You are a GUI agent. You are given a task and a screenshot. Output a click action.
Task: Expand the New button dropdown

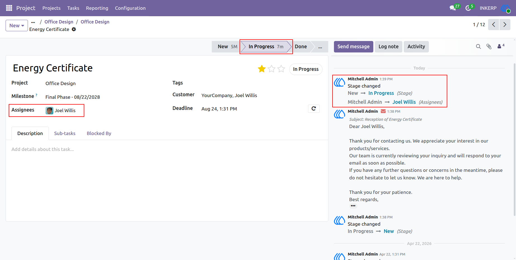pos(17,25)
